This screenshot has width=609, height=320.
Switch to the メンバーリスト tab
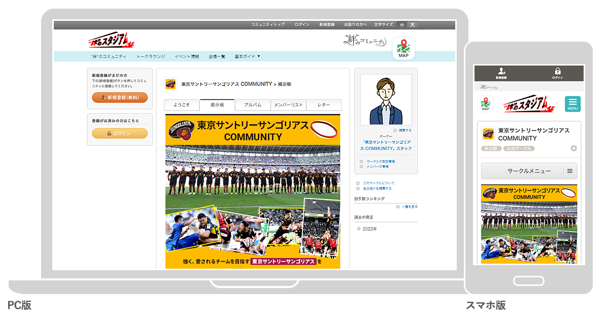[x=288, y=105]
